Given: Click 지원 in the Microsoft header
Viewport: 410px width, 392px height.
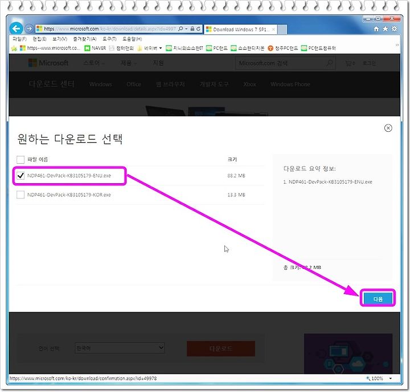Looking at the screenshot, I should [x=158, y=63].
